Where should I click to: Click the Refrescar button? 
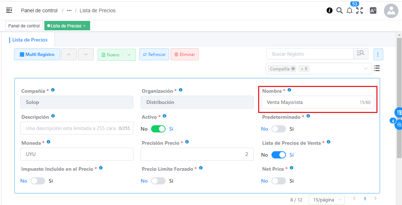pos(154,54)
